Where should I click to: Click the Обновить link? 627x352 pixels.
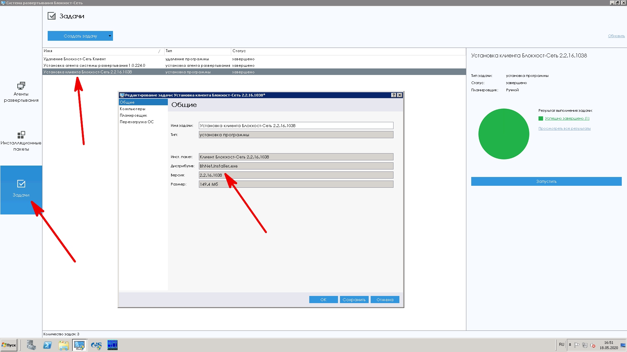(x=616, y=36)
